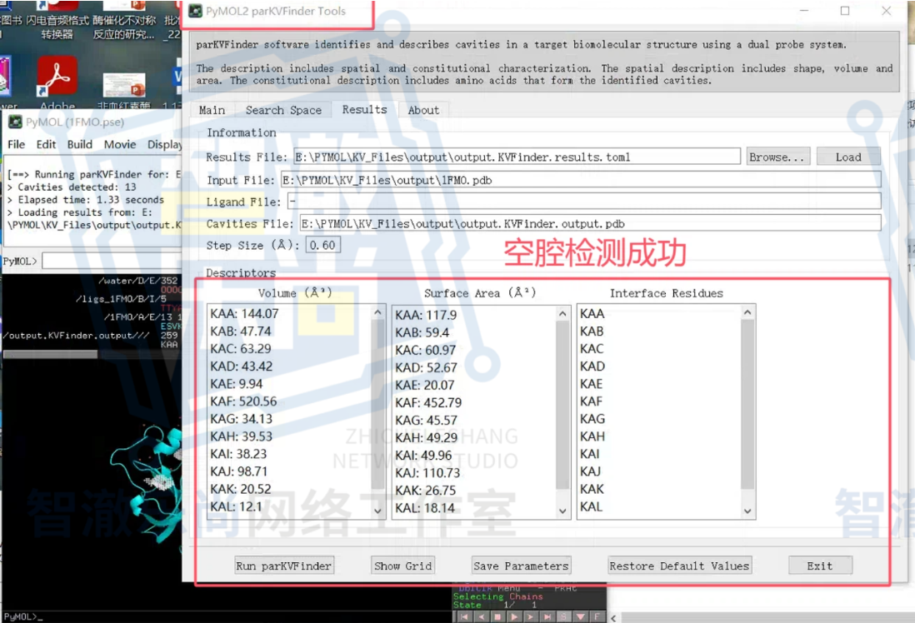This screenshot has width=915, height=623.
Task: Switch to the Main tab
Action: click(212, 110)
